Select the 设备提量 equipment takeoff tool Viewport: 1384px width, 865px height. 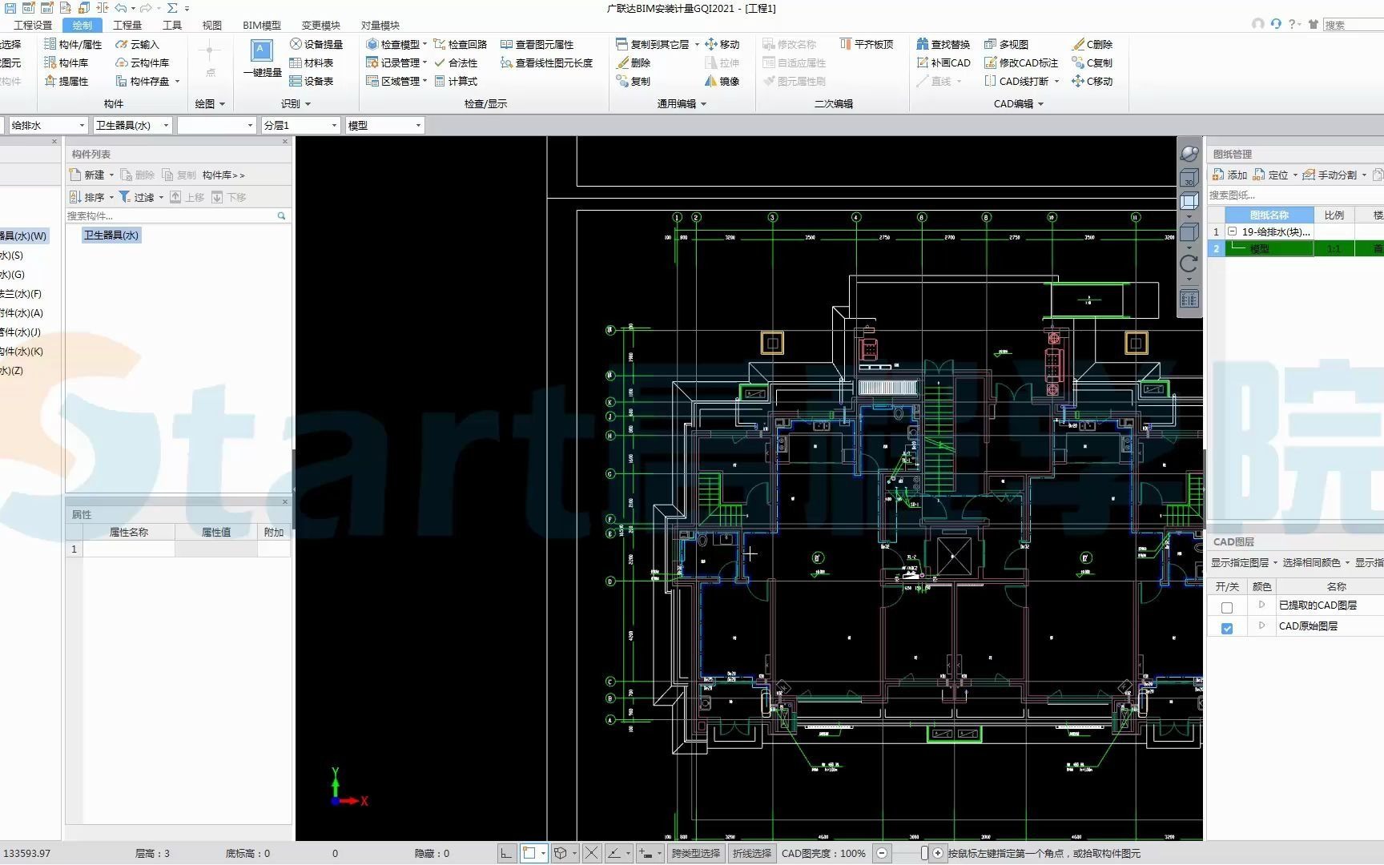coord(316,44)
